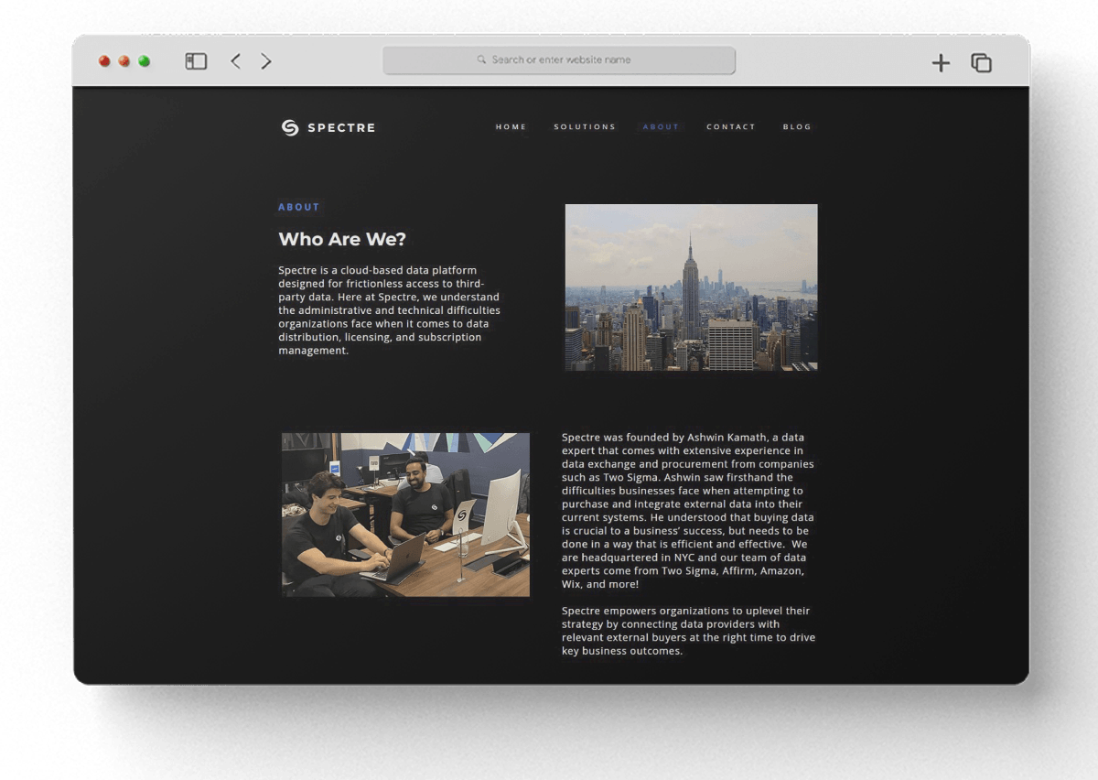Click the New York skyline photo
This screenshot has width=1098, height=780.
point(691,287)
